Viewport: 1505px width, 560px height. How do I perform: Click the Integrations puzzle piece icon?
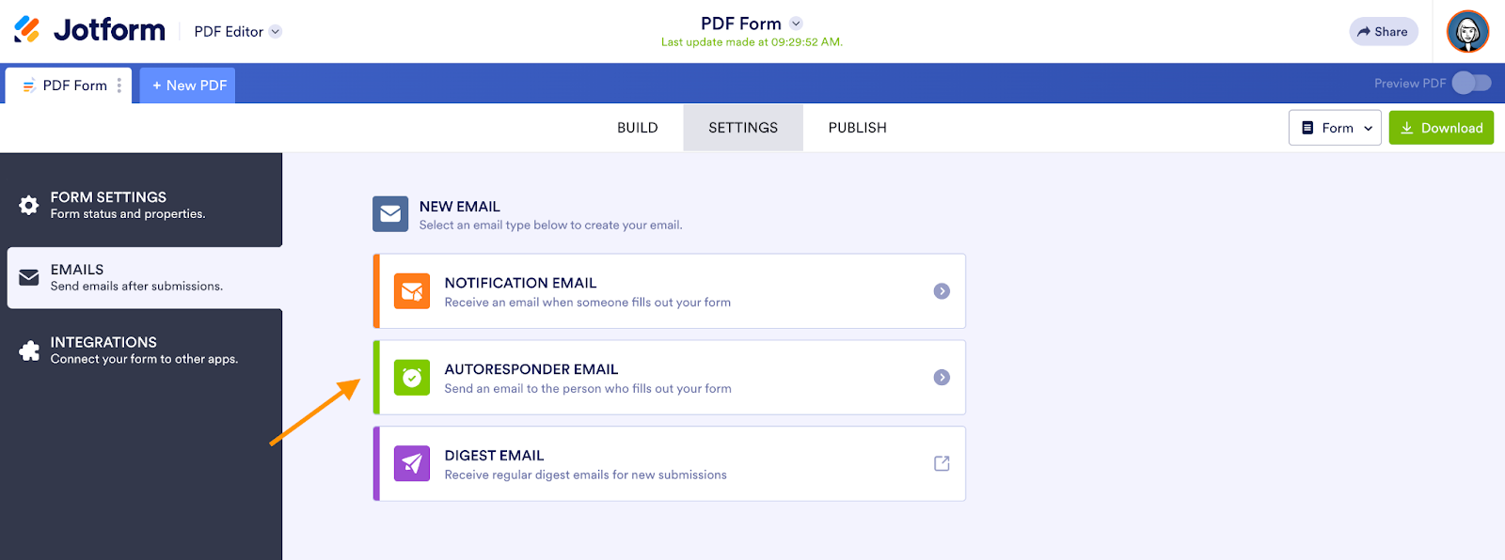pos(29,350)
